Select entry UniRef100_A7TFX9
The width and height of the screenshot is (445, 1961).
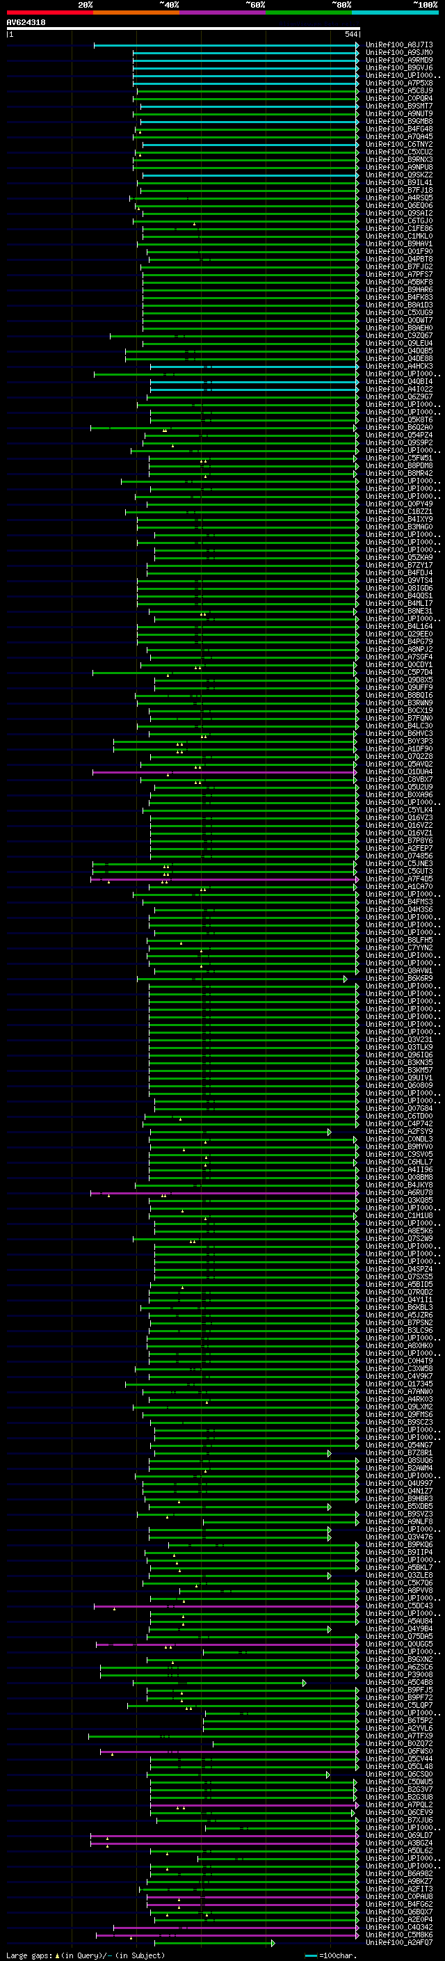click(399, 1736)
